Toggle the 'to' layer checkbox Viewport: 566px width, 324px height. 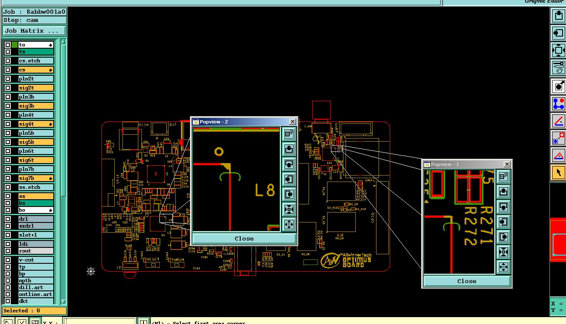pyautogui.click(x=8, y=45)
